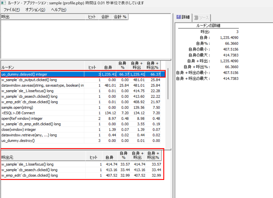273x198 pixels.
Task: Open the ヘルプ(H) menu
Action: pyautogui.click(x=59, y=10)
